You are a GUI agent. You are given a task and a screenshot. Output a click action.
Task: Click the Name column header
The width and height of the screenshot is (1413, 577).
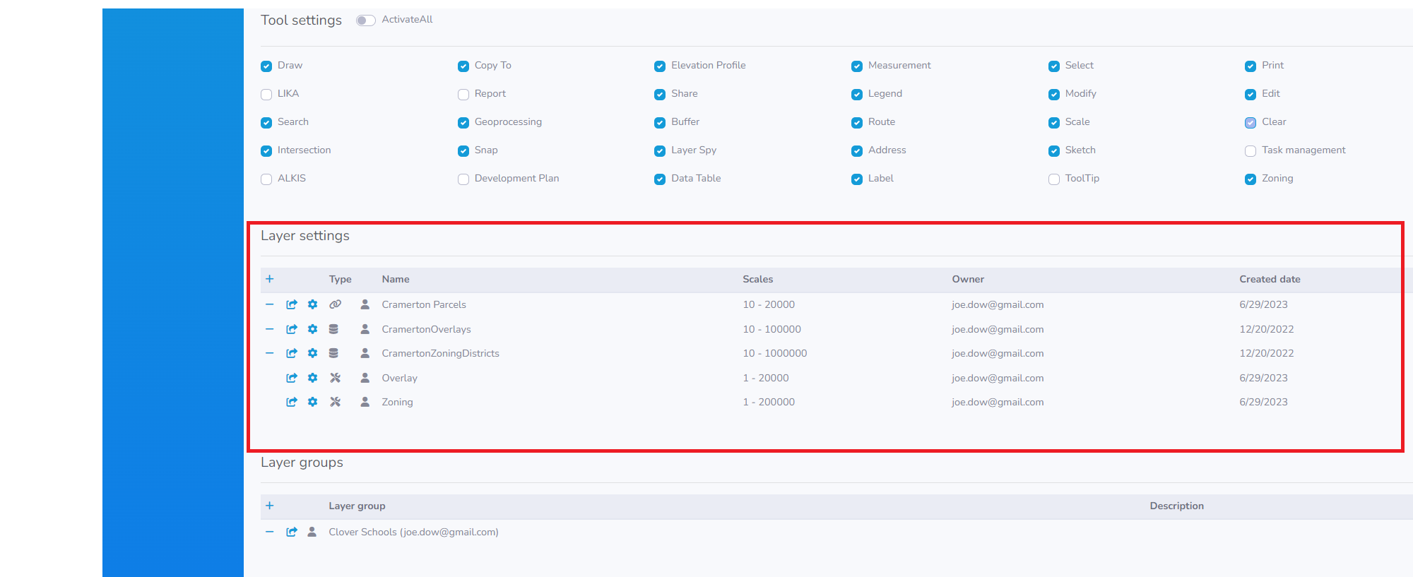[x=396, y=279]
